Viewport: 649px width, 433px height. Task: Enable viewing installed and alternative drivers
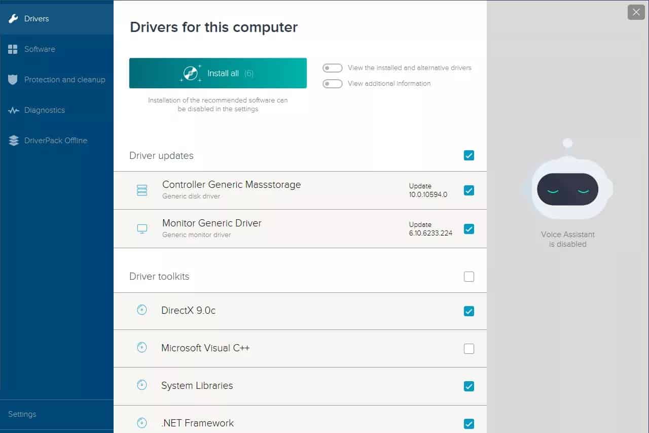pyautogui.click(x=332, y=68)
